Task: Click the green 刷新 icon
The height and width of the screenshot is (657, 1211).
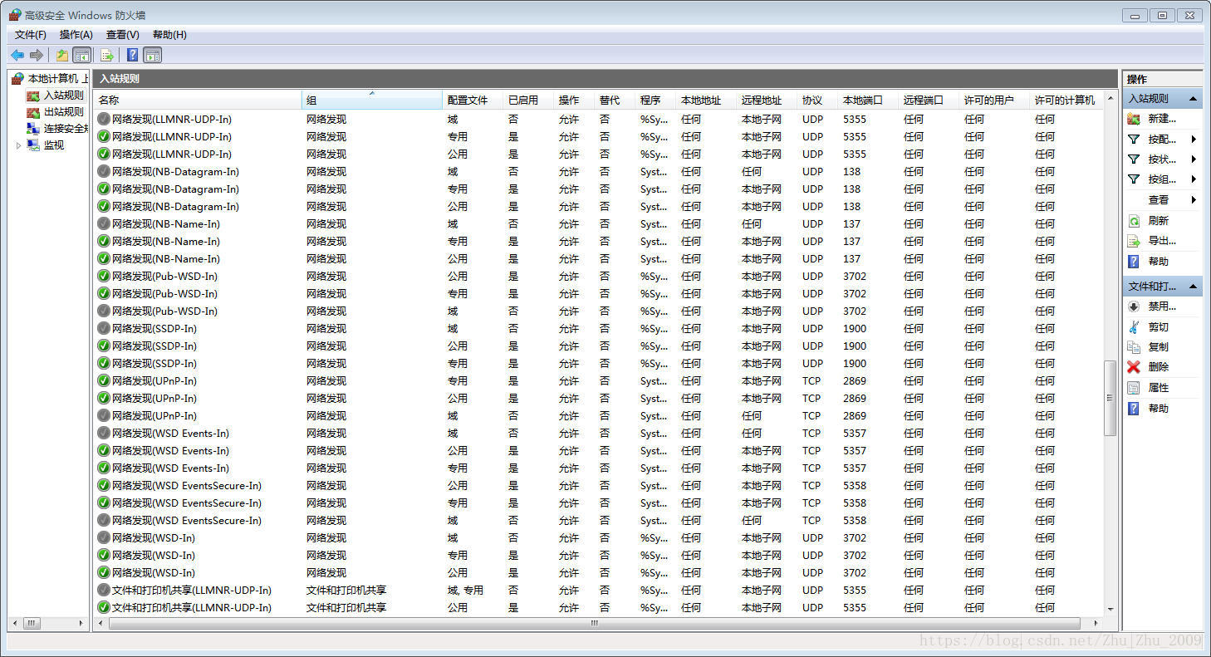Action: click(x=1134, y=220)
